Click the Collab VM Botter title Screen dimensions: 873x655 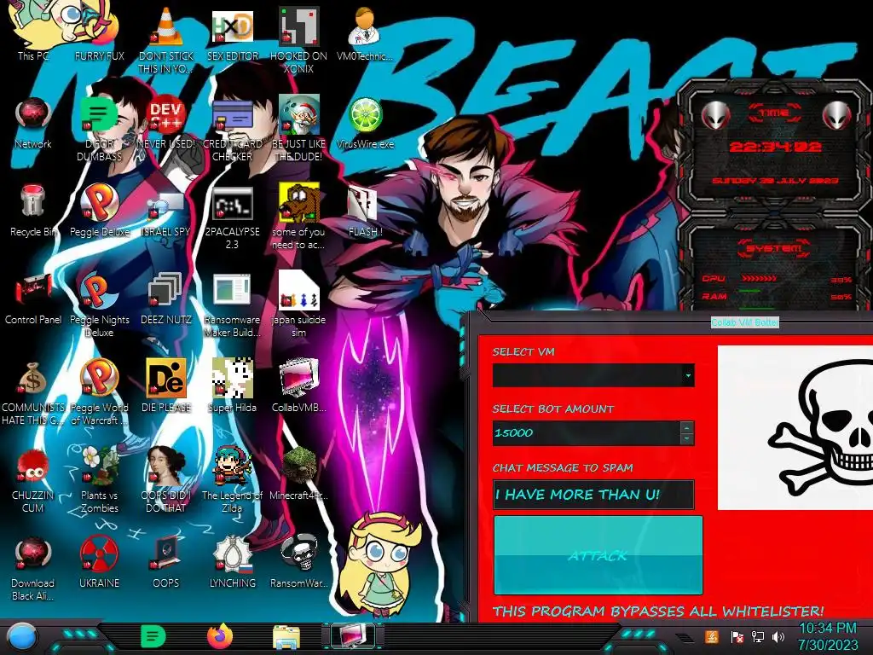(744, 322)
